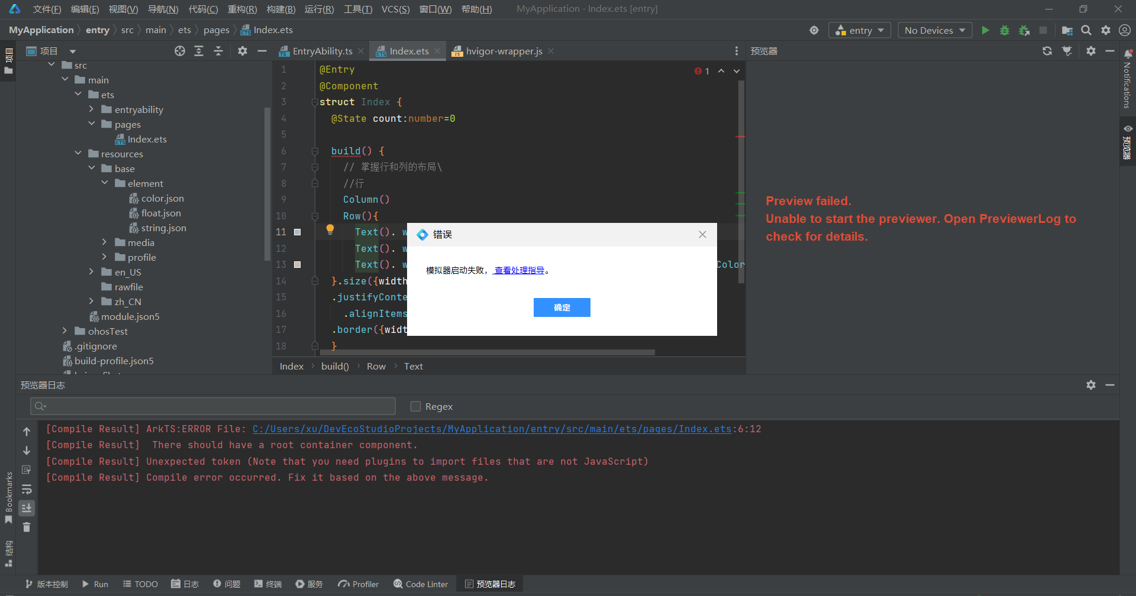Go to previous log entry up arrow
1136x596 pixels.
(27, 432)
